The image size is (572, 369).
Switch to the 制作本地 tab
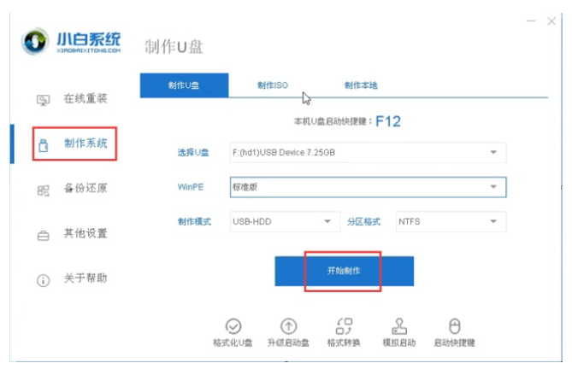(361, 85)
